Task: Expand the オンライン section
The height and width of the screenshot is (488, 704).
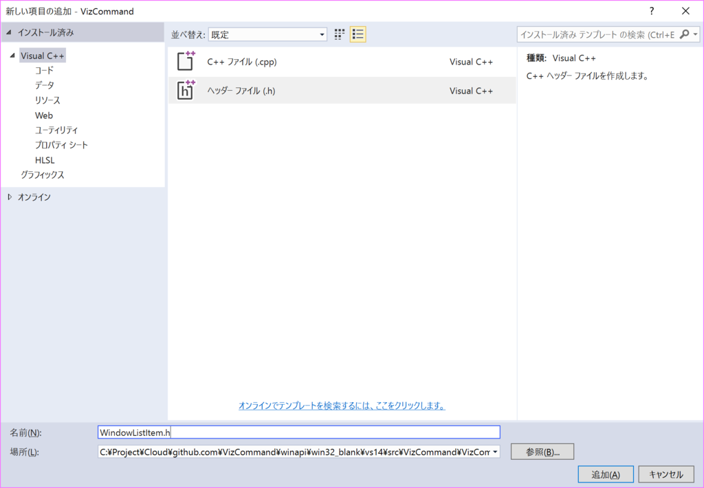Action: pyautogui.click(x=10, y=197)
